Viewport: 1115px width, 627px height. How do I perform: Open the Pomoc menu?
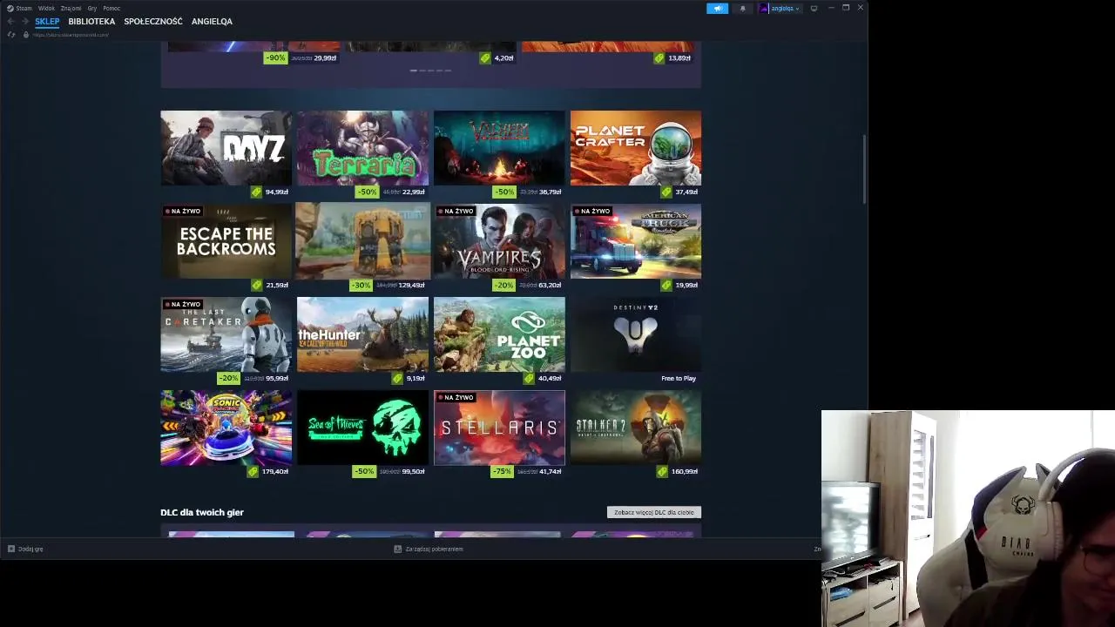coord(111,8)
